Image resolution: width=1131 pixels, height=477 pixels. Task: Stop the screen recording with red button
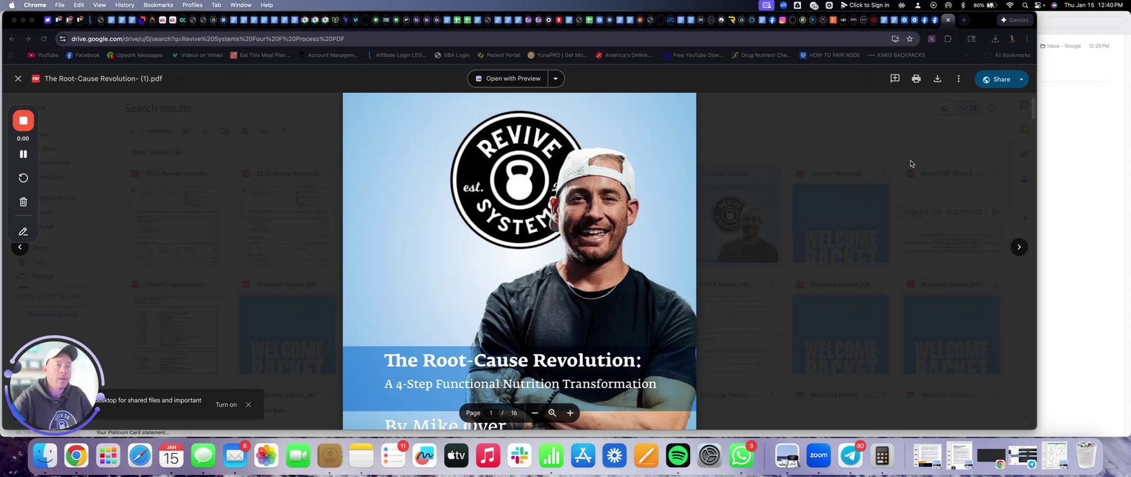[x=23, y=121]
